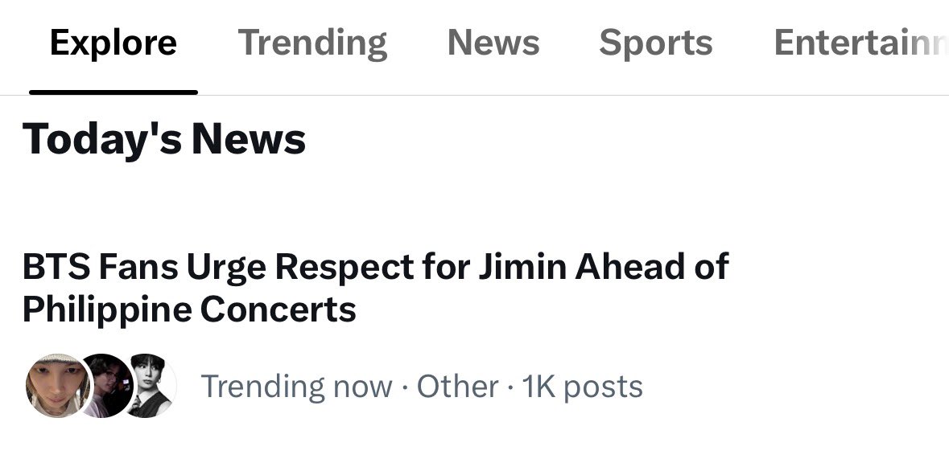Go to the Sports tab
949x467 pixels.
tap(656, 43)
